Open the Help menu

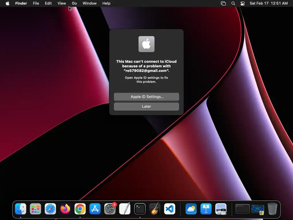106,3
